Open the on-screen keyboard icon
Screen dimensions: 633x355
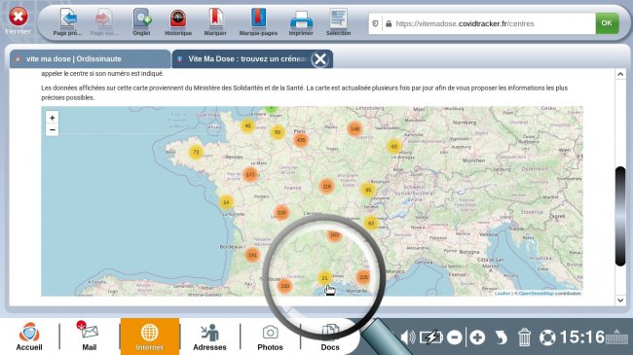tap(616, 337)
